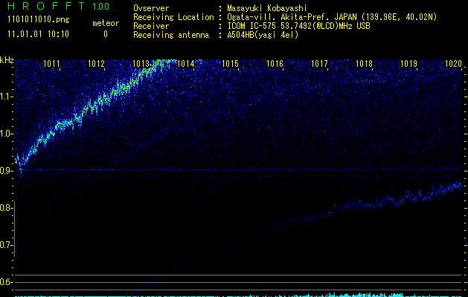Screen dimensions: 468x297
Task: Click the 1013 time axis marker
Action: coord(141,64)
